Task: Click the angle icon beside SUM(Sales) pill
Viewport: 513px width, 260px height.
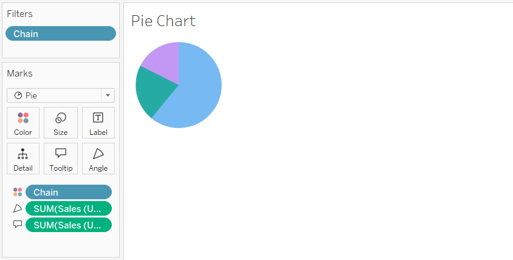Action: [18, 208]
